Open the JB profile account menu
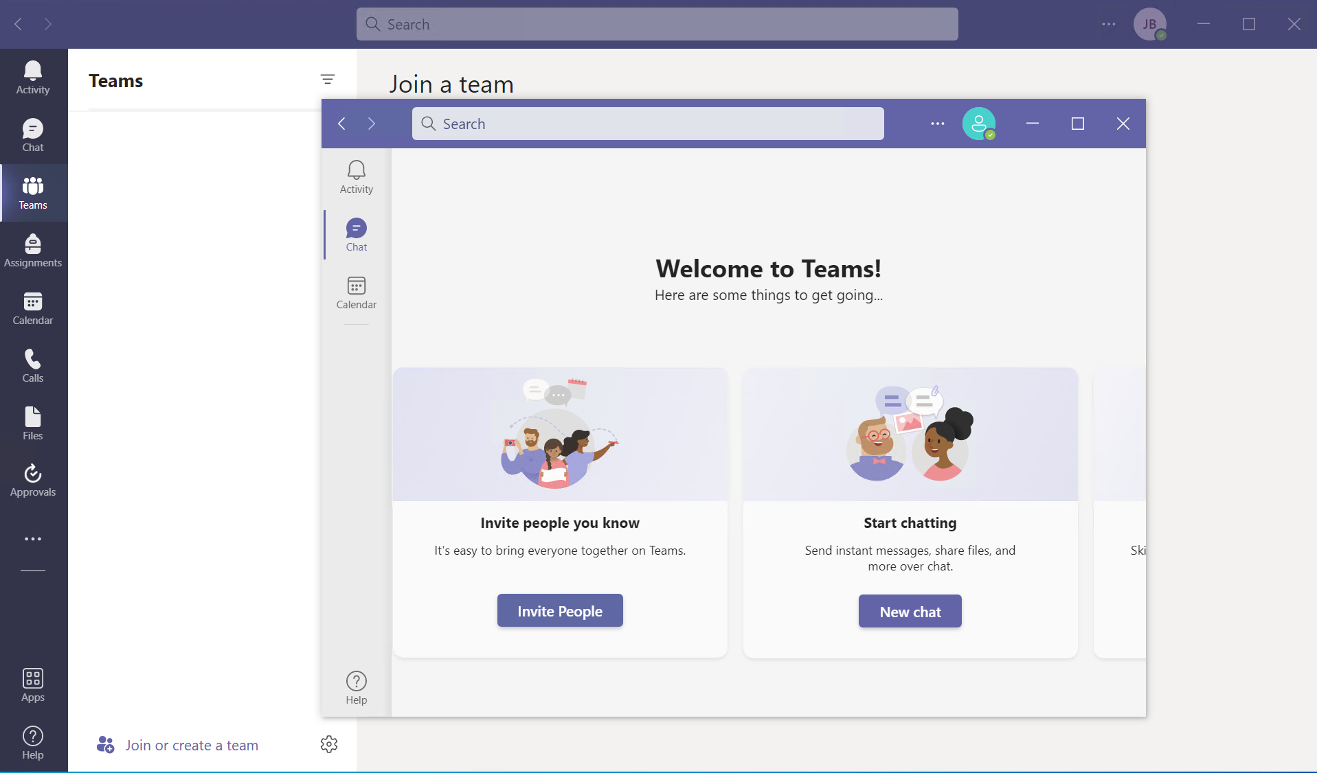Viewport: 1317px width, 773px height. [x=1150, y=24]
